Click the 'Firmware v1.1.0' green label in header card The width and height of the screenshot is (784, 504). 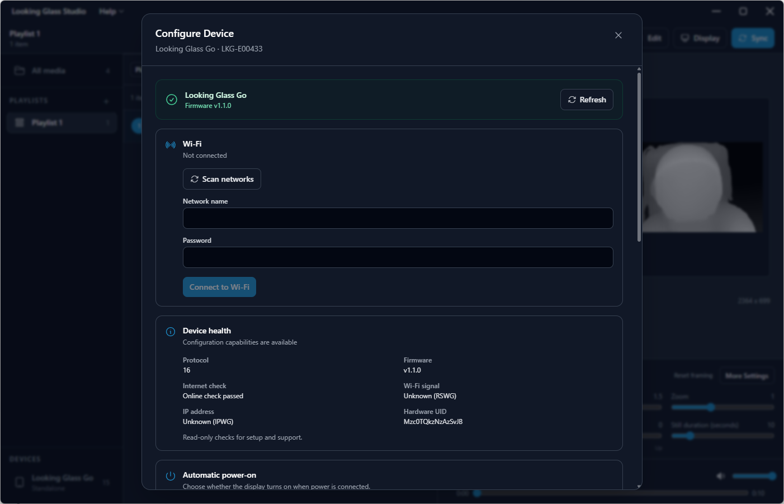pos(208,106)
